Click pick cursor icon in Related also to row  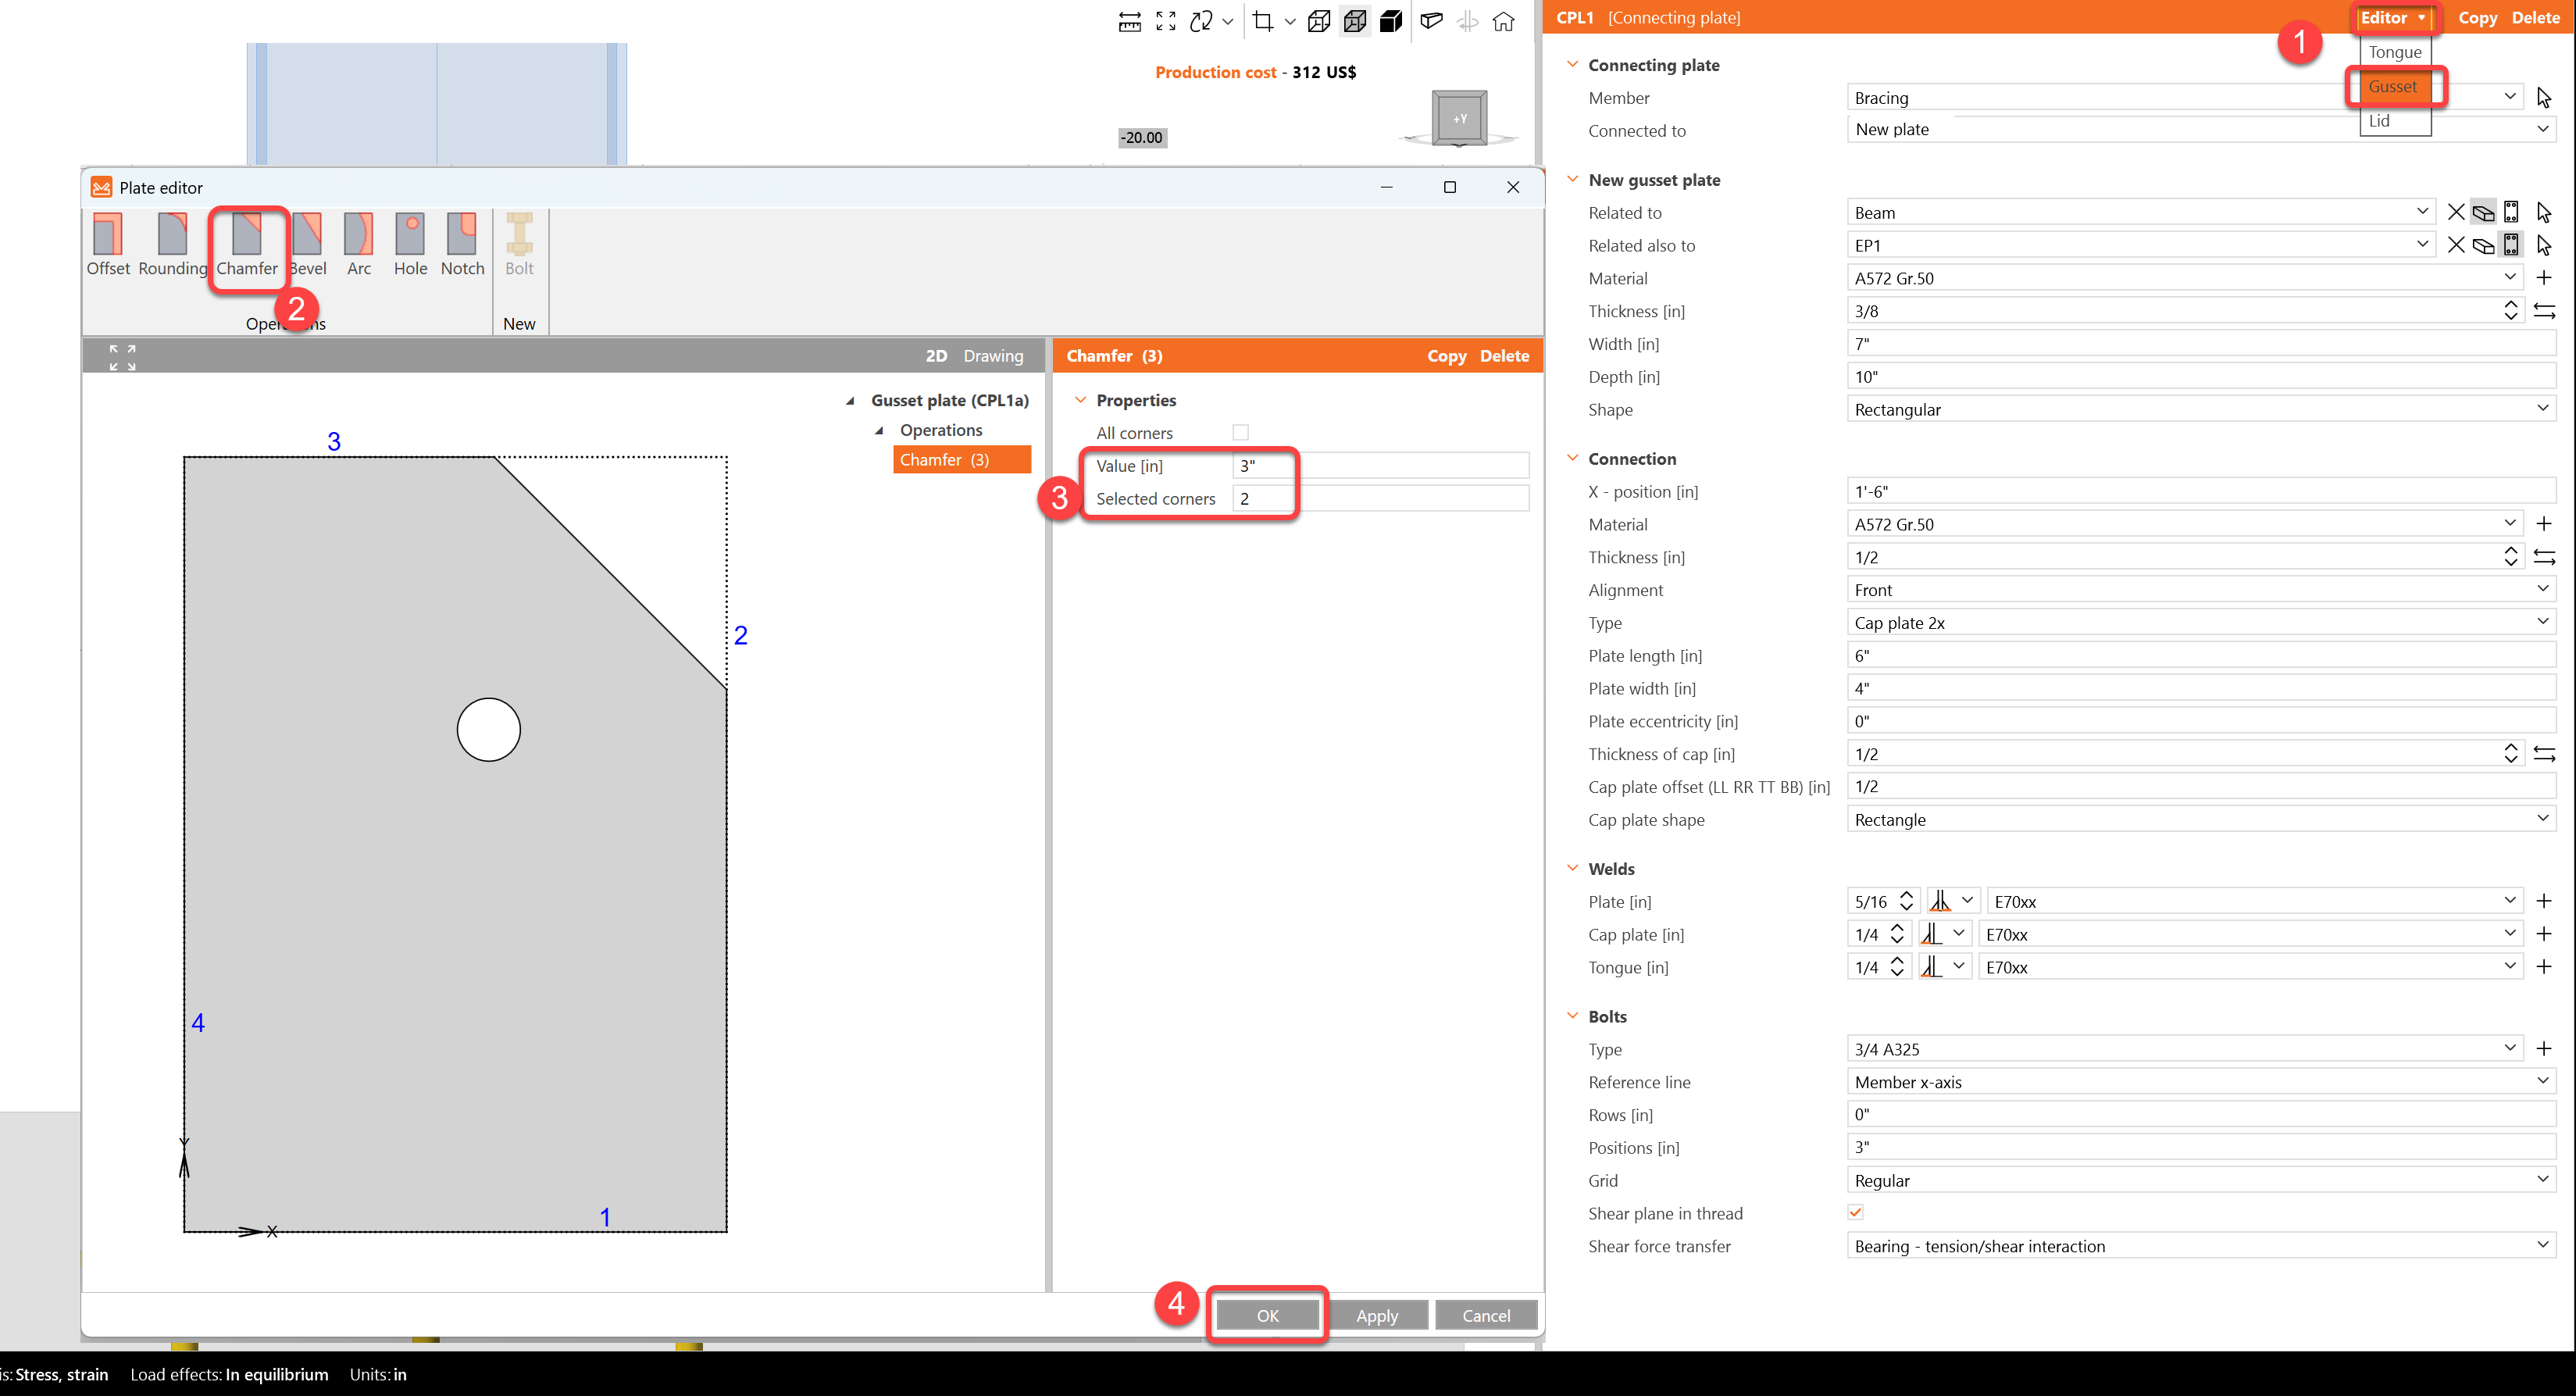(x=2545, y=245)
